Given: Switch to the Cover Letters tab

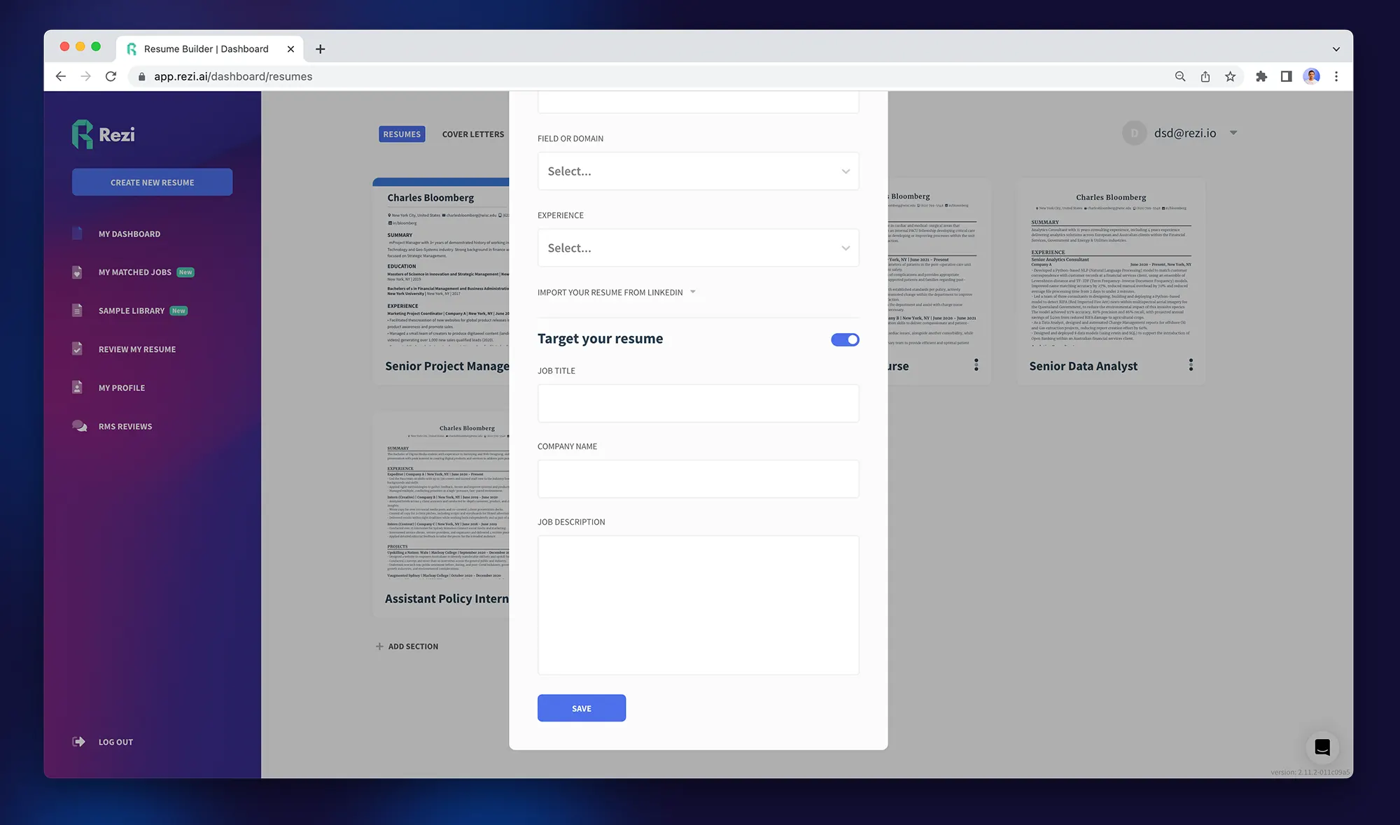Looking at the screenshot, I should pyautogui.click(x=473, y=134).
